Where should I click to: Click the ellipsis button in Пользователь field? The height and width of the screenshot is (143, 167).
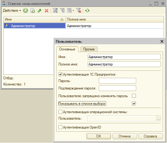tap(158, 118)
